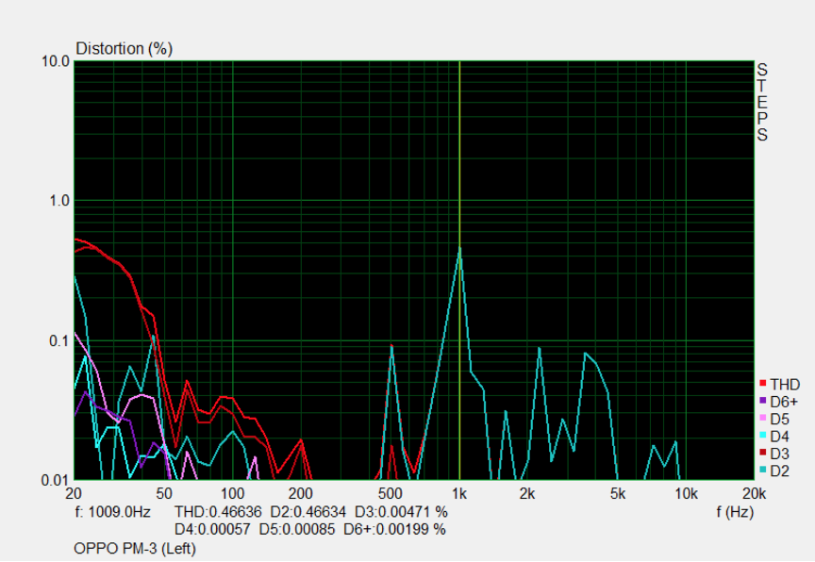Click the Distortion (%) axis title
The height and width of the screenshot is (562, 815).
125,48
